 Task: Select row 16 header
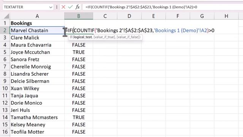5,132
